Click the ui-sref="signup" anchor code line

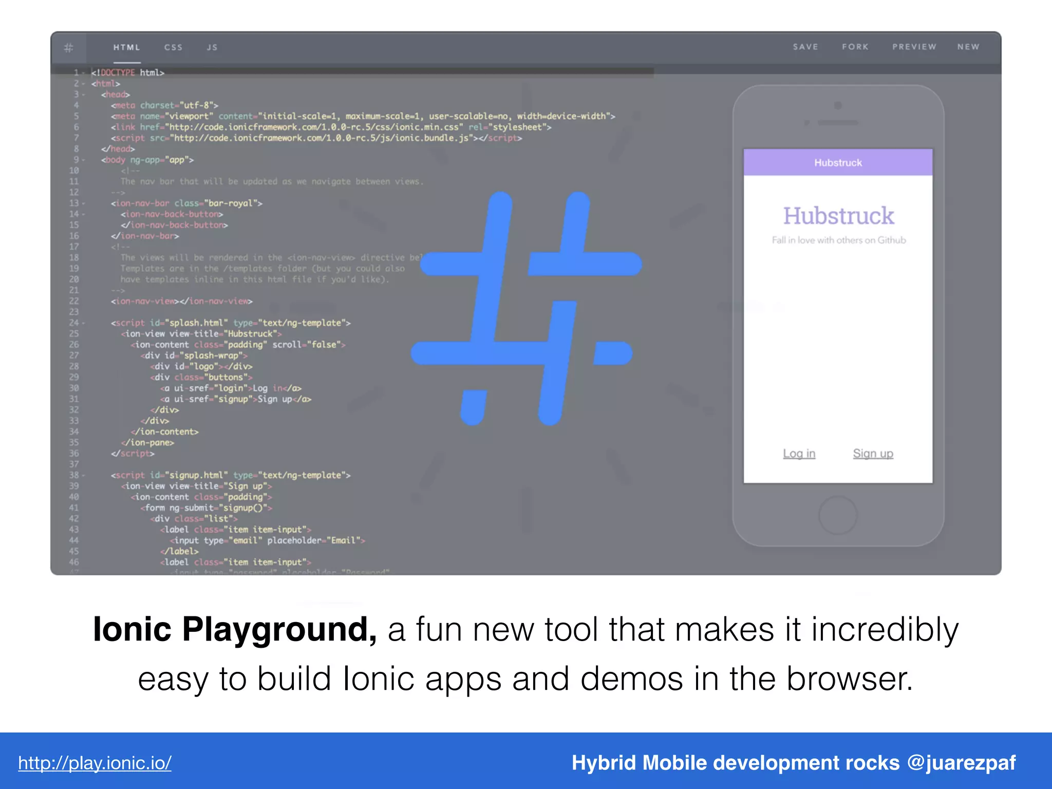[x=236, y=399]
